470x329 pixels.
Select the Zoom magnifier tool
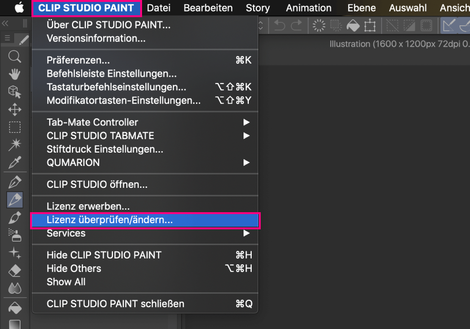click(15, 57)
